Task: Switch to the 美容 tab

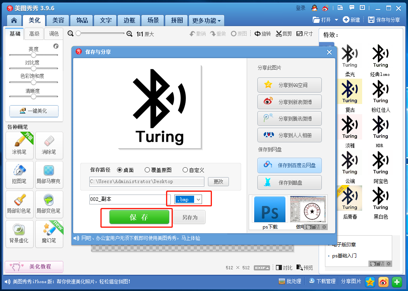Action: click(x=58, y=20)
